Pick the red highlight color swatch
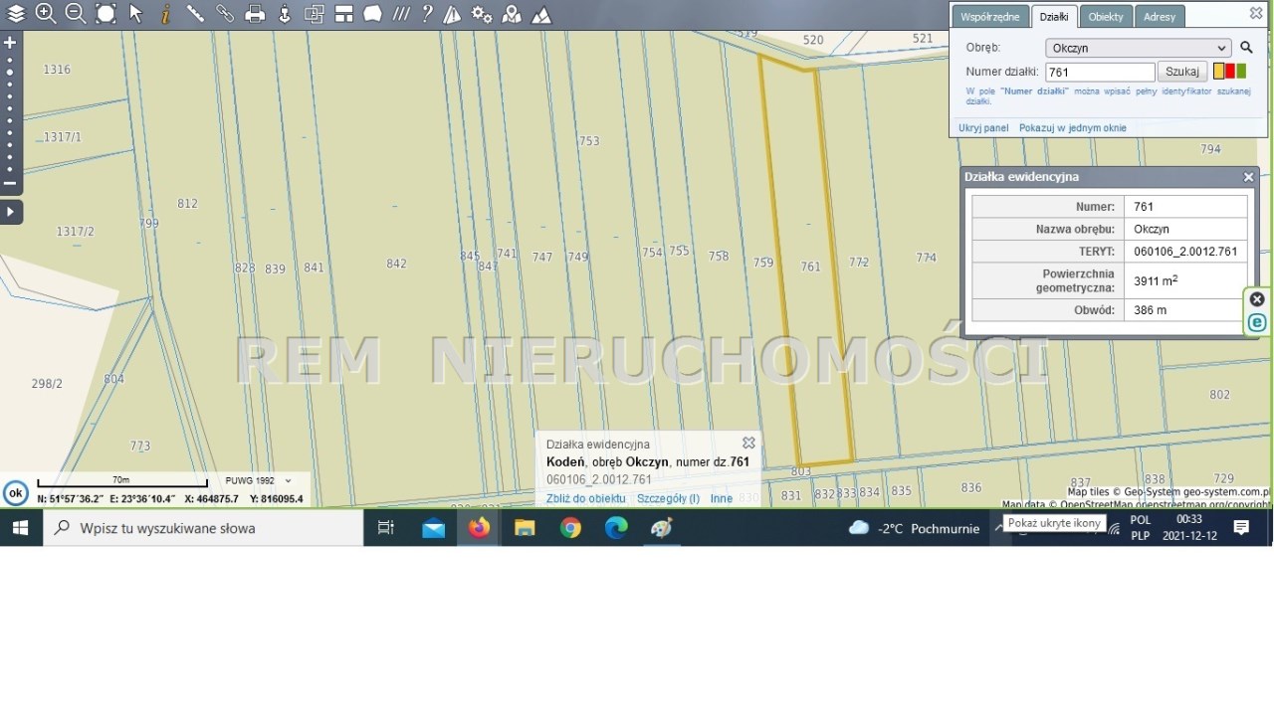The width and height of the screenshot is (1274, 716). (x=1230, y=72)
